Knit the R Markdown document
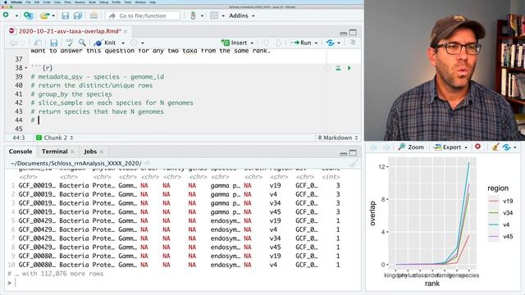 tap(106, 43)
